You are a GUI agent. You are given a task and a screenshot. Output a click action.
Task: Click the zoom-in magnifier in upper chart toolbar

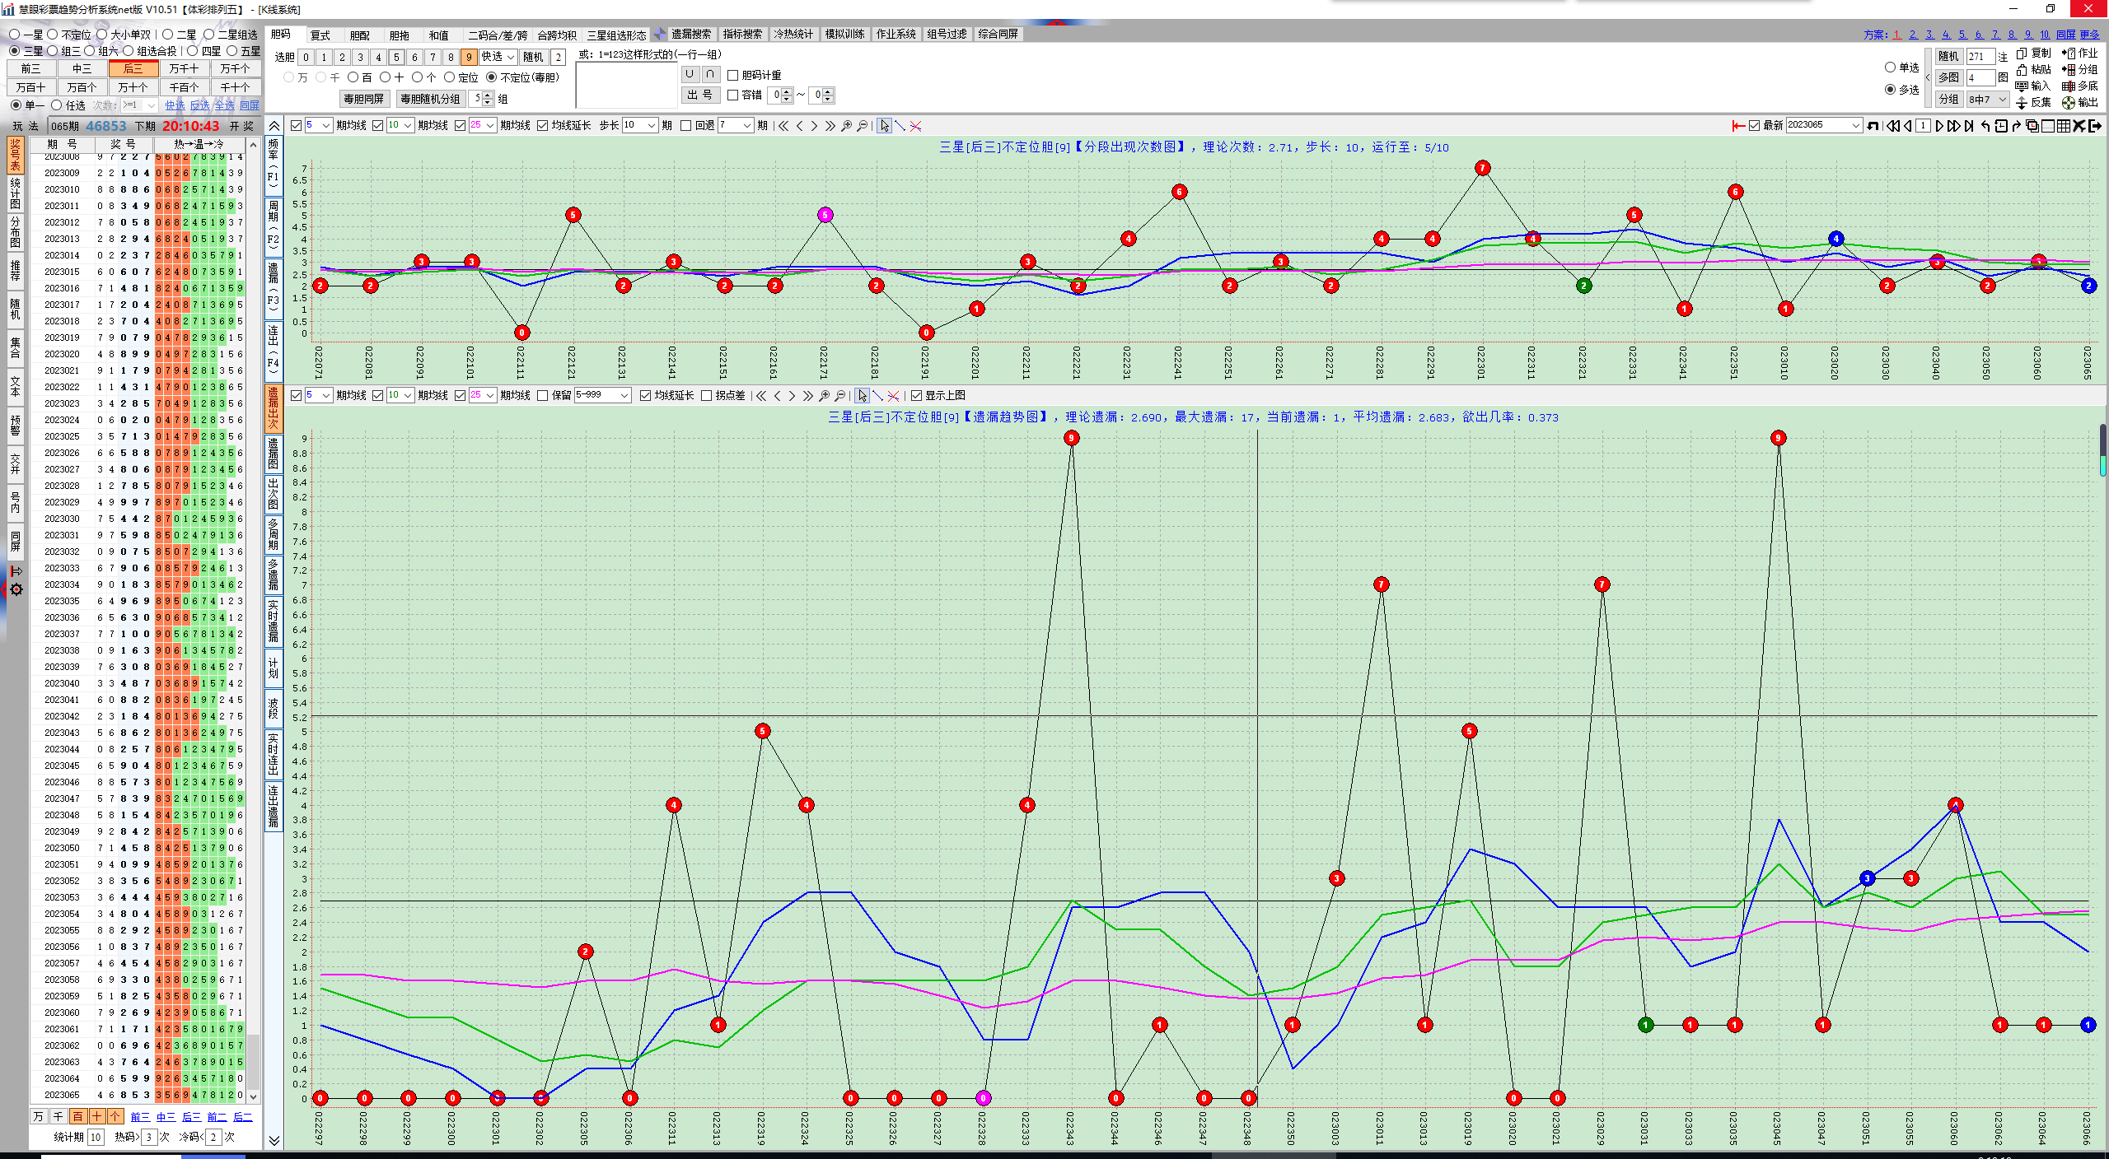point(846,125)
